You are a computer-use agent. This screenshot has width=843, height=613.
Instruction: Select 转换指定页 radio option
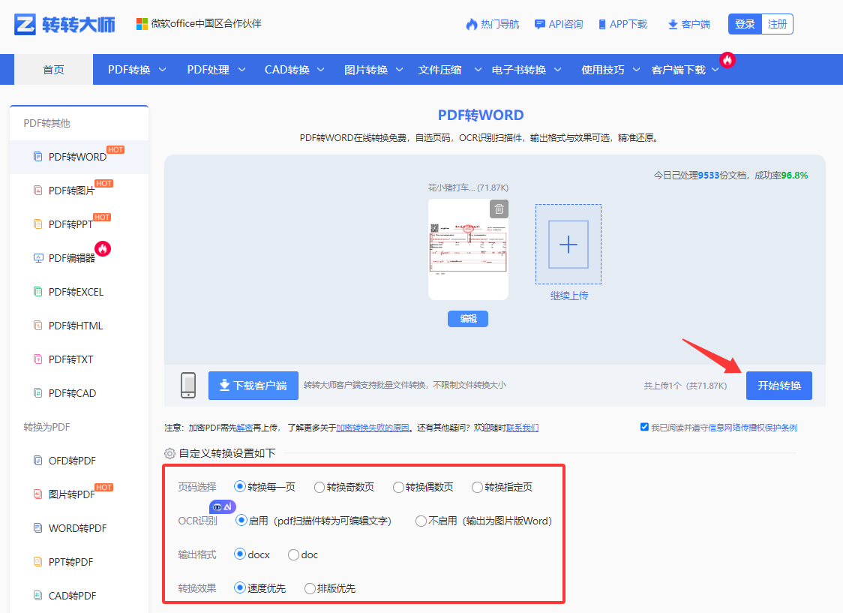click(477, 487)
